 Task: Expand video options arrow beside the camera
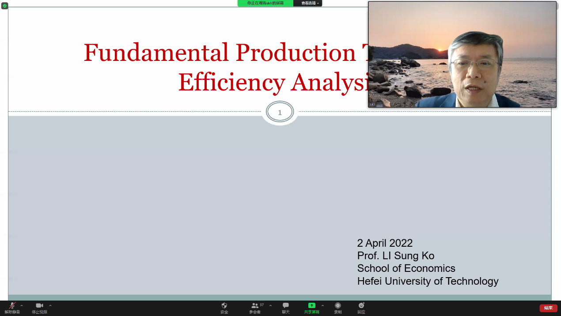point(50,305)
